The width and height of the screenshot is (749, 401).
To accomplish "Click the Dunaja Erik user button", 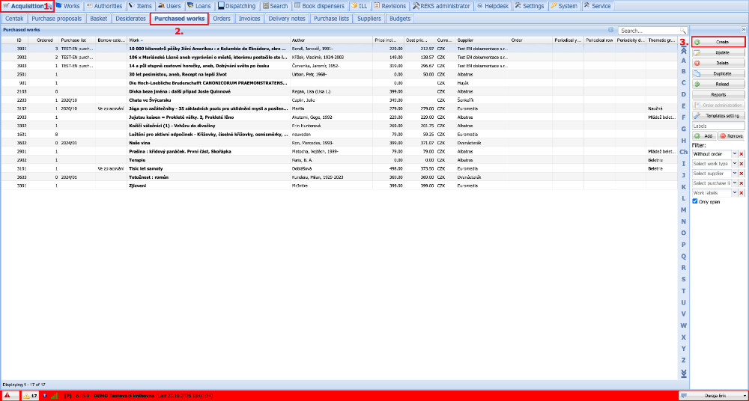I will click(x=712, y=396).
